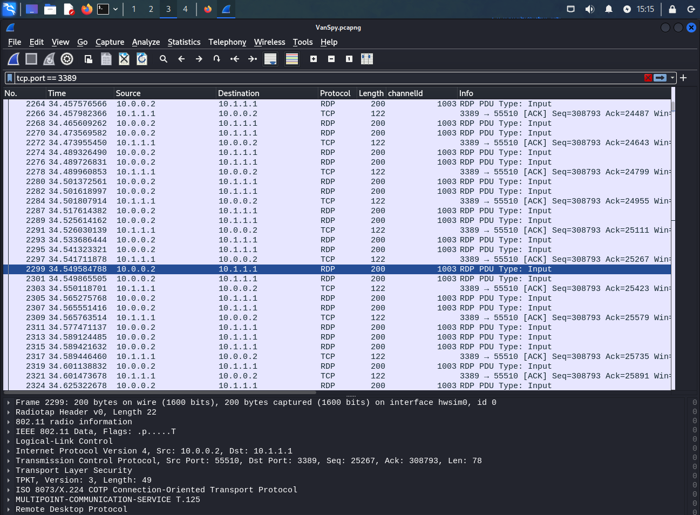Open the Telephony menu

[x=227, y=42]
